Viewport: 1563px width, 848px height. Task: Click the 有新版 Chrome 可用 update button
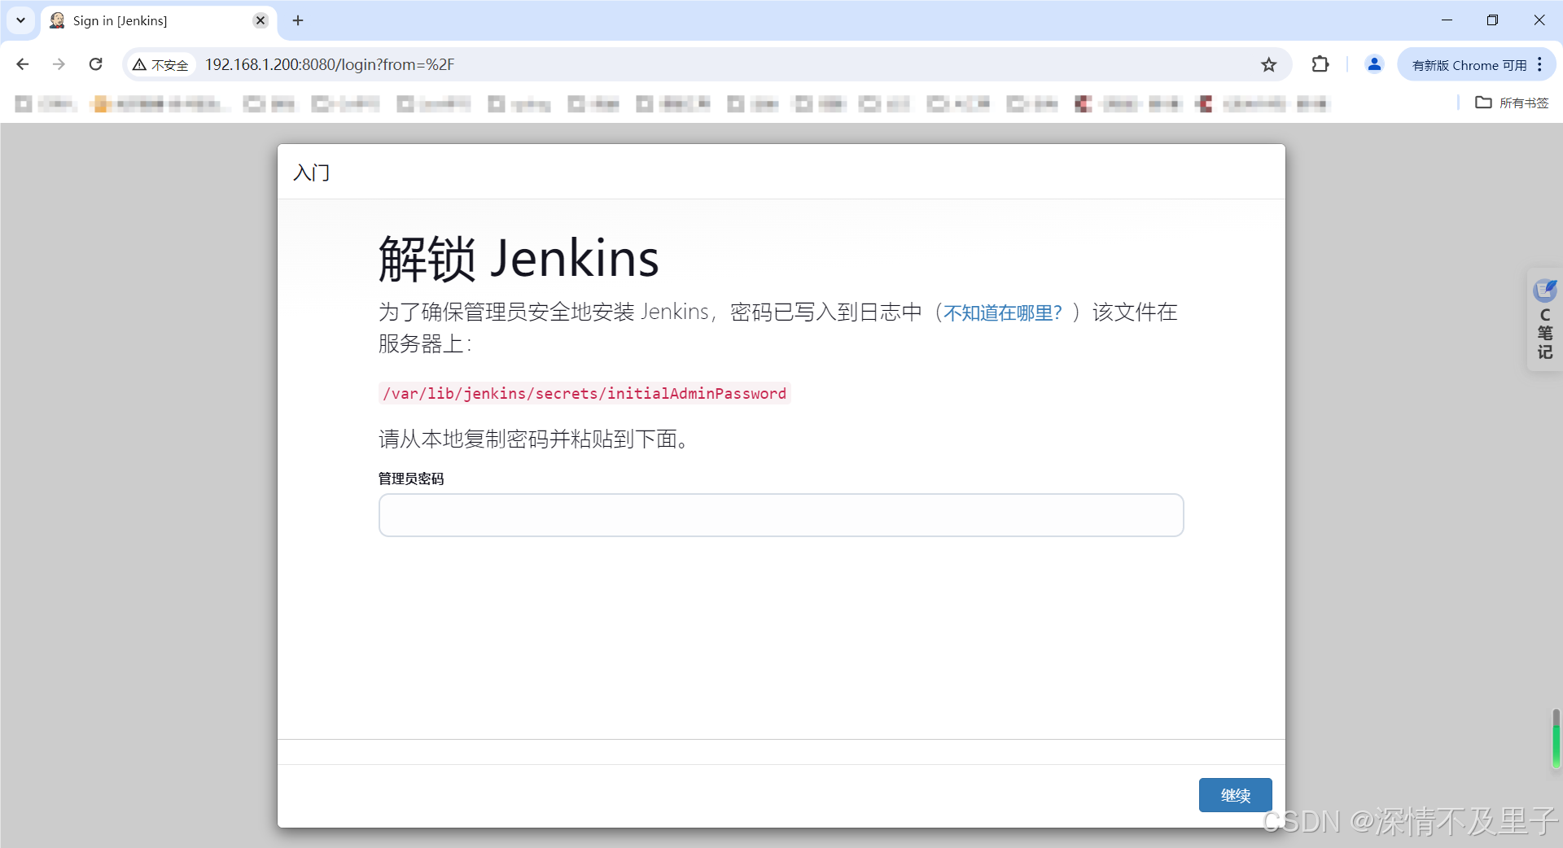coord(1469,65)
